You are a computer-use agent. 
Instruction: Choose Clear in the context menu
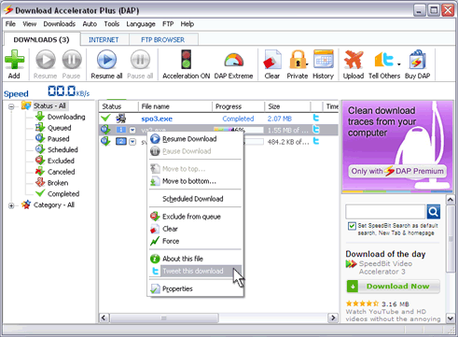195,229
